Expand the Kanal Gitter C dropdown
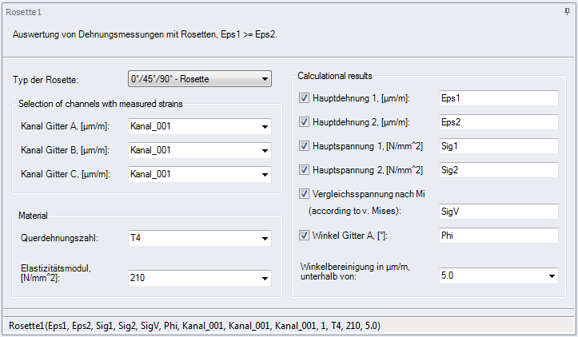Image resolution: width=578 pixels, height=337 pixels. 264,174
